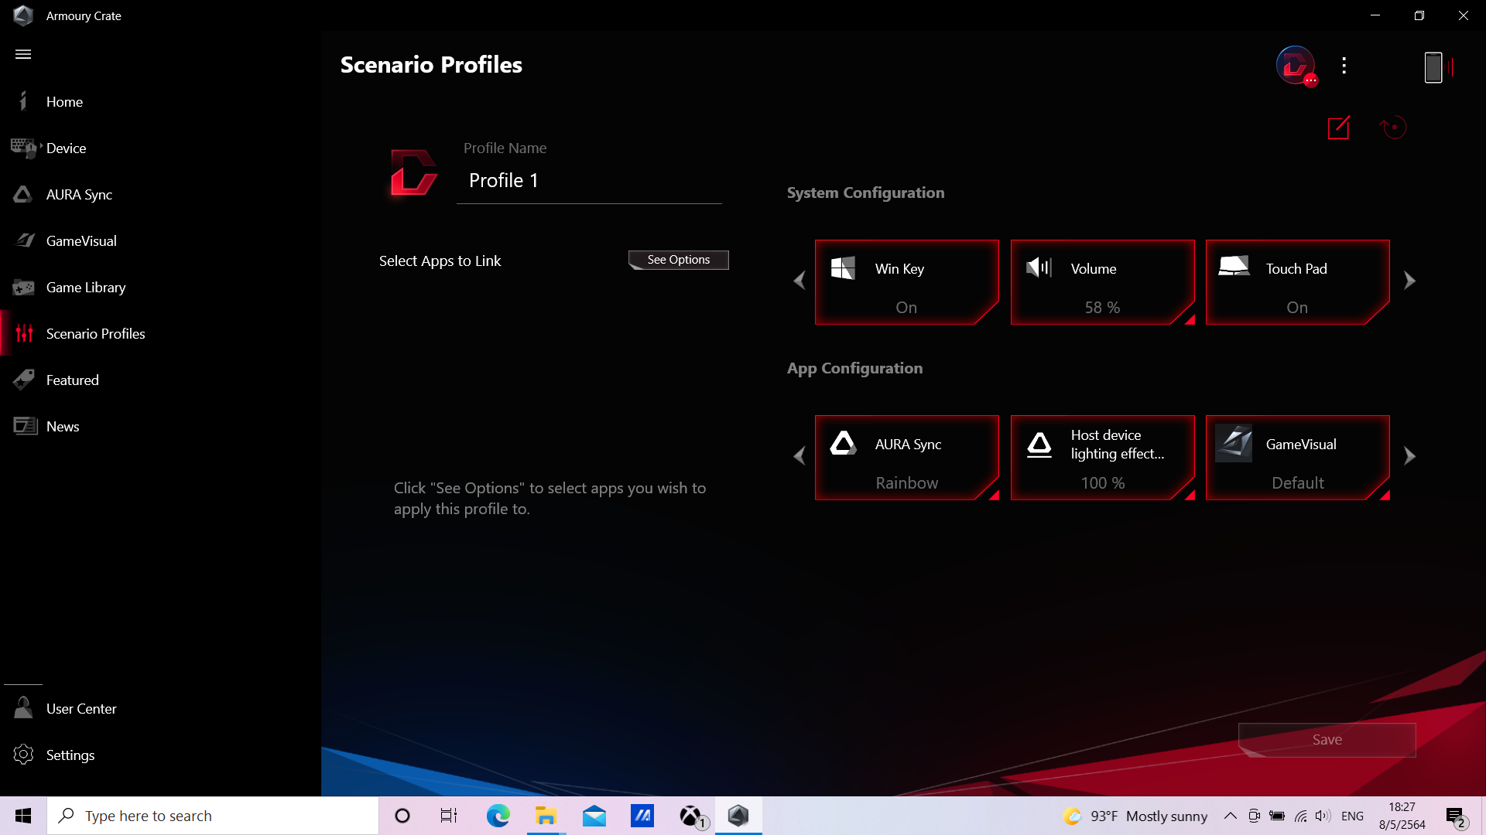Open the AURA Sync Rainbow tile
Image resolution: width=1486 pixels, height=835 pixels.
coord(906,458)
